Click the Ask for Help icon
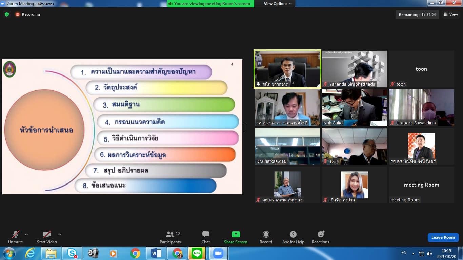 coord(293,234)
